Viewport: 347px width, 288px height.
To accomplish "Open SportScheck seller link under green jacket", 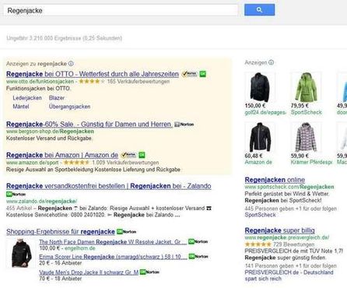I will [x=306, y=112].
